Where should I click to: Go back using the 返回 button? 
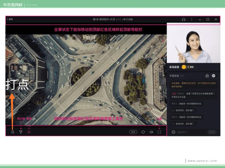[x=10, y=19]
